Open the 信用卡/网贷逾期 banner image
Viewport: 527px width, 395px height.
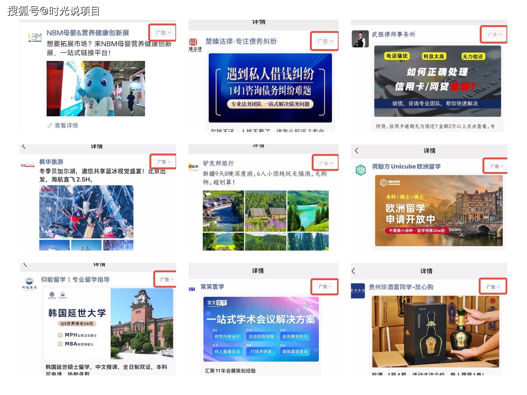437,81
